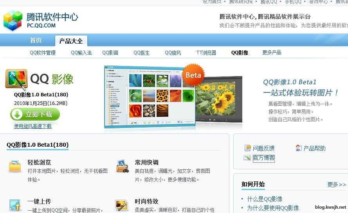Open the 什么是QQ影像 help link
Screen dimensions: 348x213
[265, 199]
